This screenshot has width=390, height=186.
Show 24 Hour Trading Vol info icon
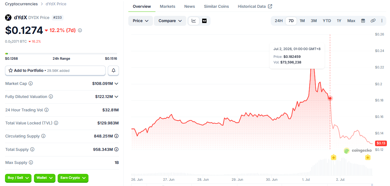(46, 110)
